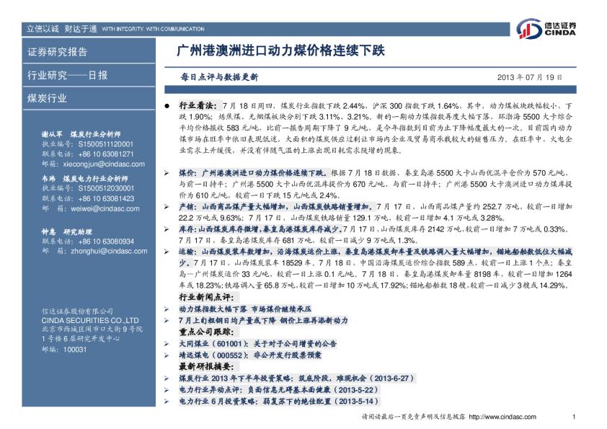The image size is (607, 429).
Task: Select the 行业研究——日报 sidebar heading
Action: point(67,75)
